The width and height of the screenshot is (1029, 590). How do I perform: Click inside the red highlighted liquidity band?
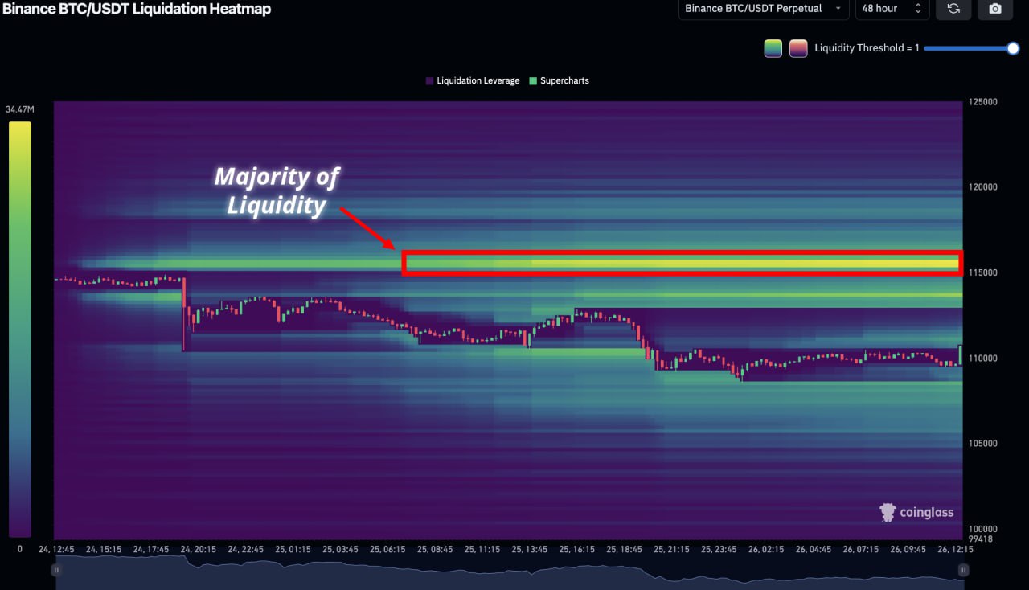coord(682,263)
